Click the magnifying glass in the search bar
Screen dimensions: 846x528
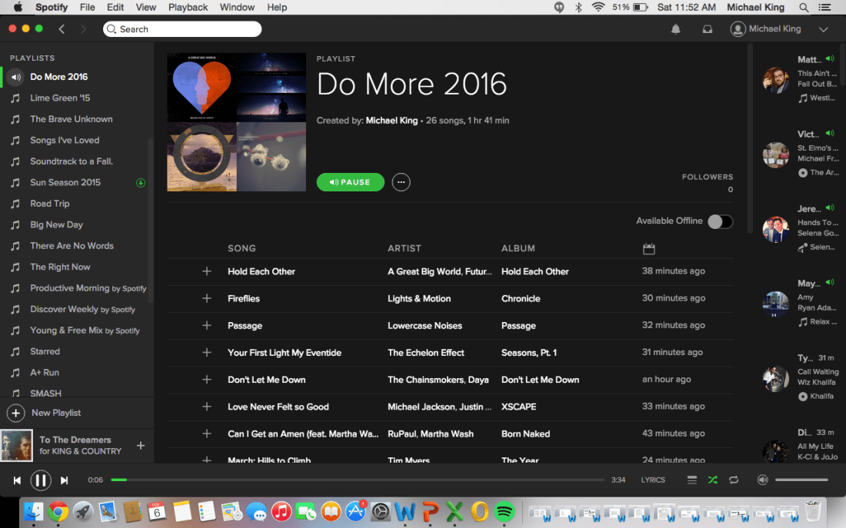(111, 28)
